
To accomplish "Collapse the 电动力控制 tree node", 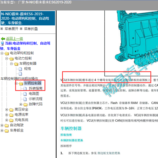I will 7,58.
